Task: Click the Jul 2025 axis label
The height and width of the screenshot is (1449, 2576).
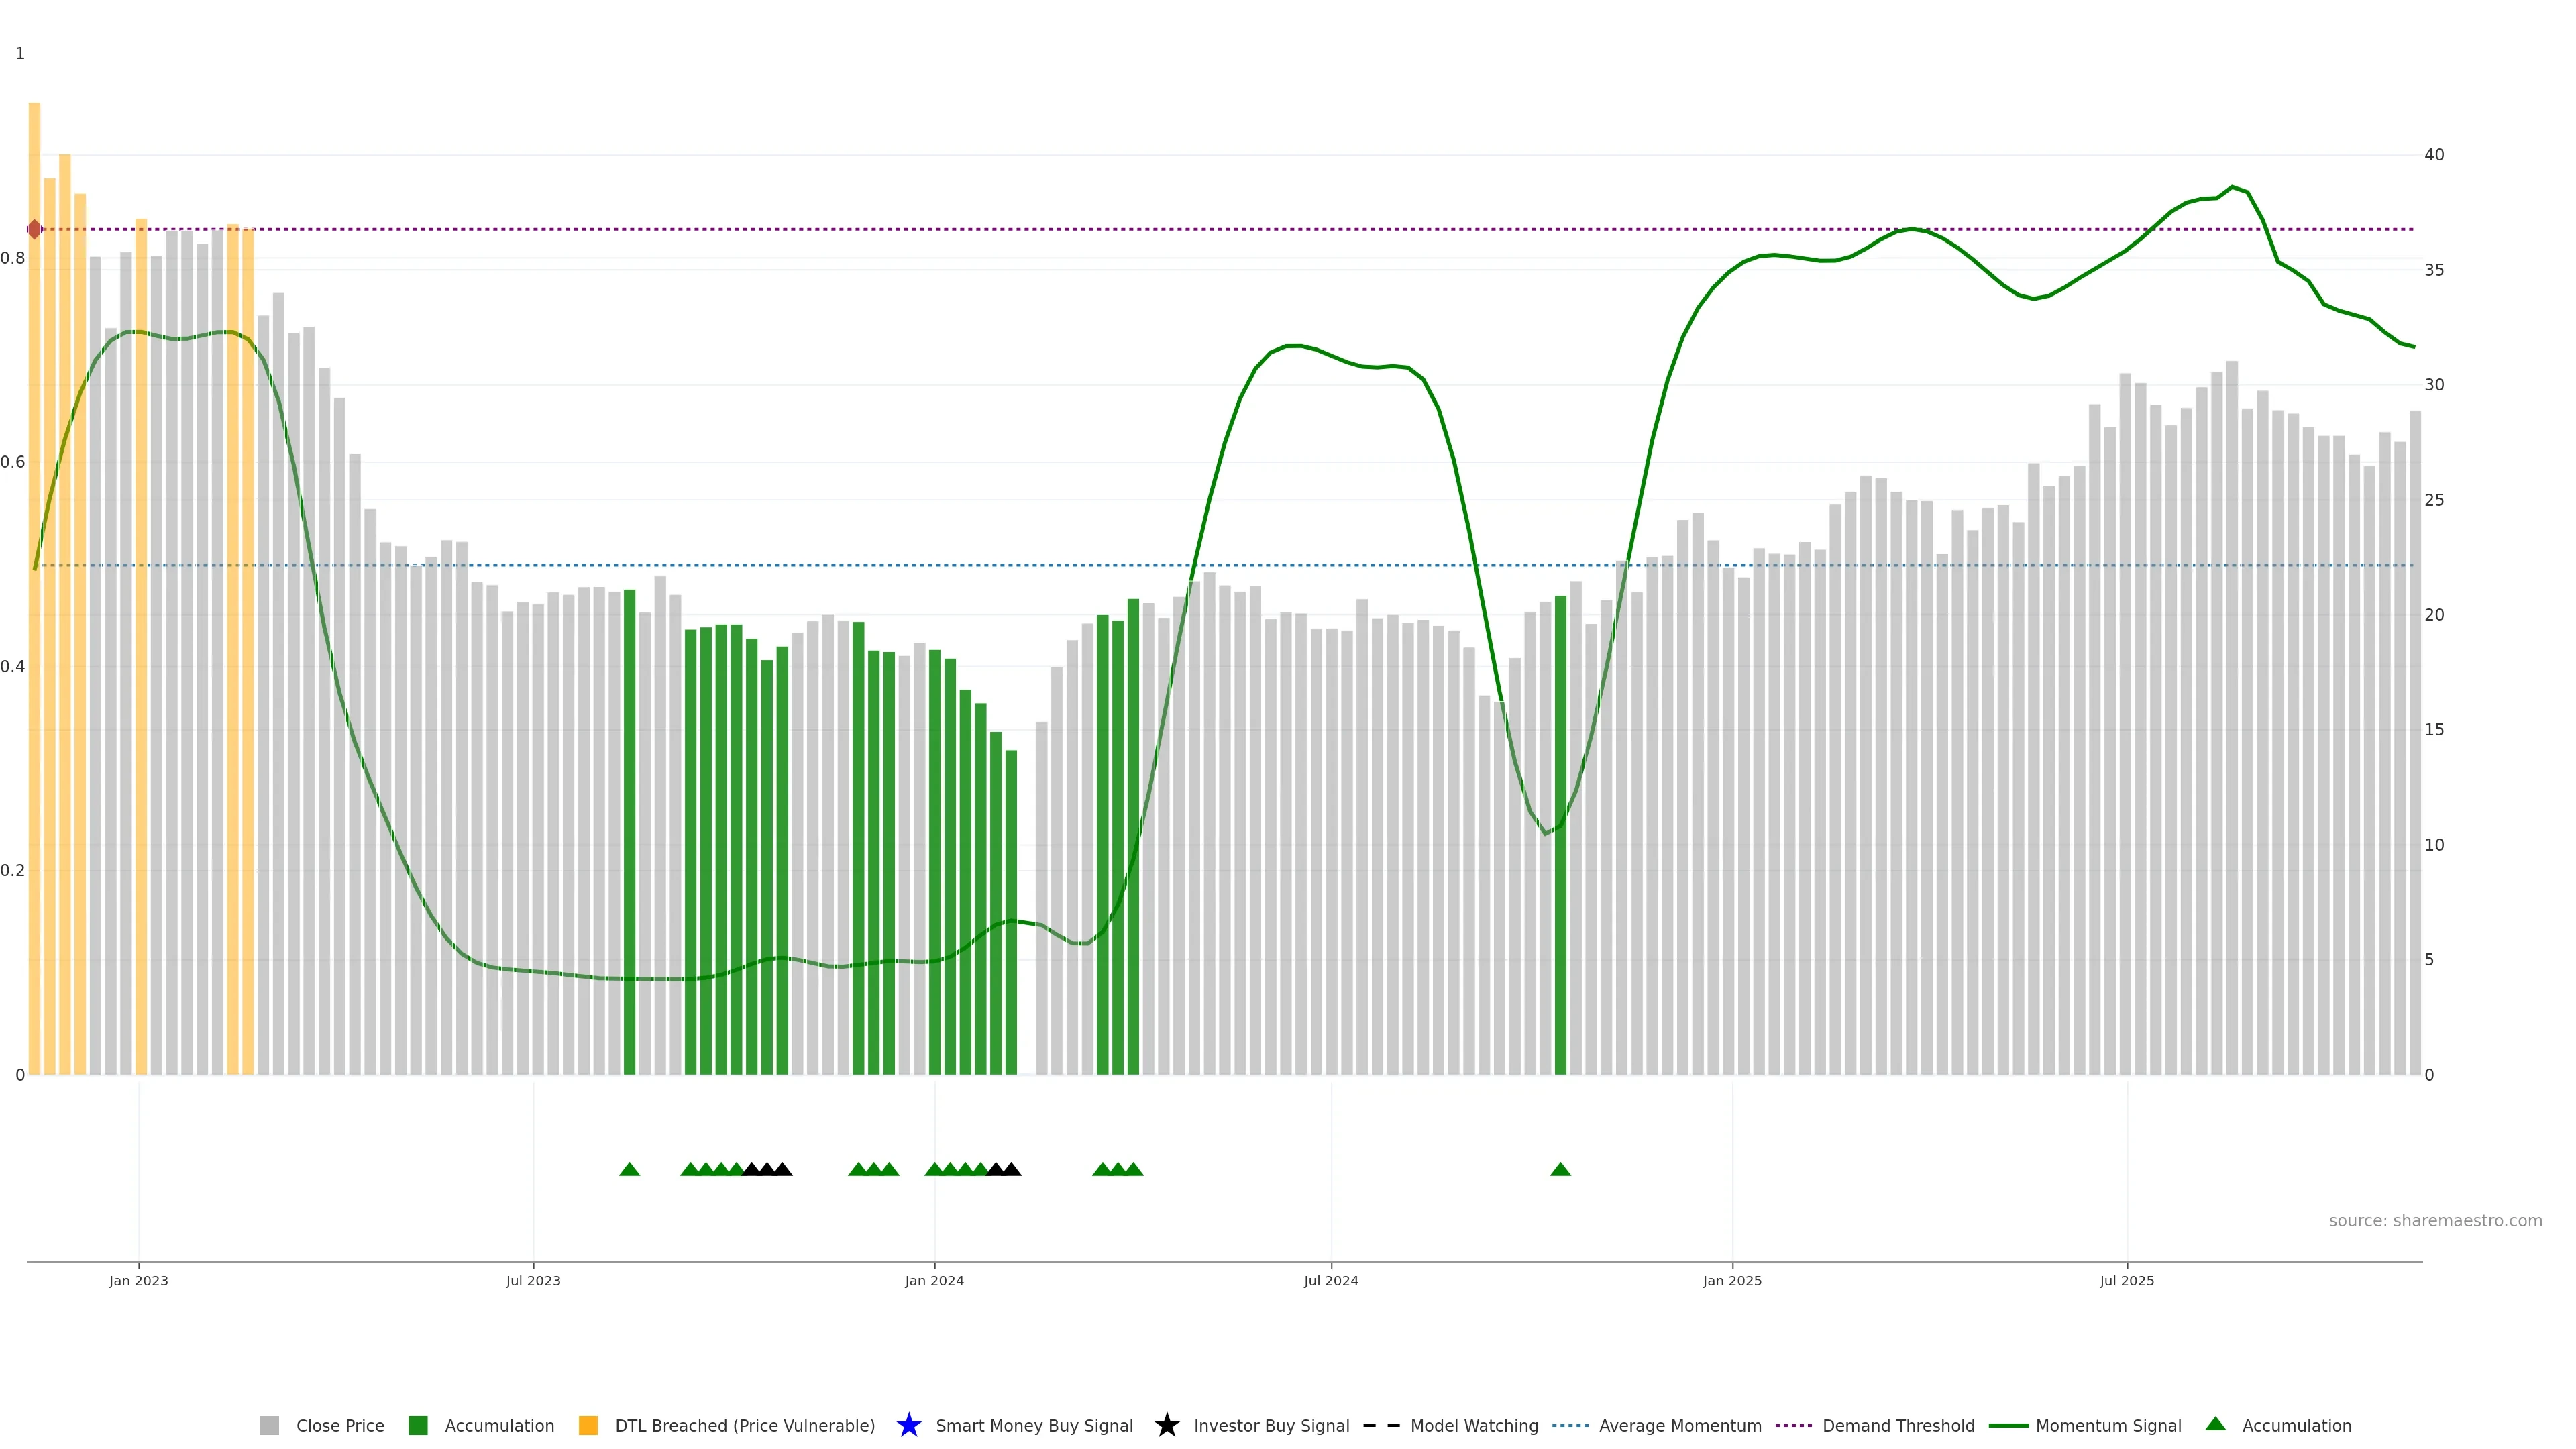Action: click(2126, 1280)
